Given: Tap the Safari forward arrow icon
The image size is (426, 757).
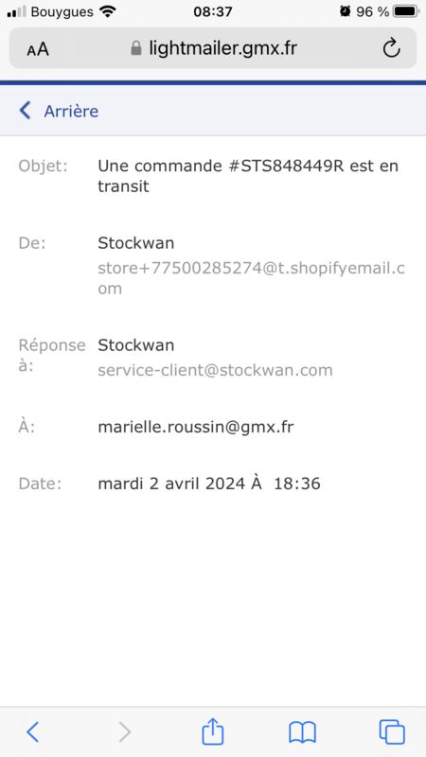Looking at the screenshot, I should click(125, 731).
